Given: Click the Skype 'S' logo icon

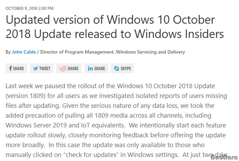Looking at the screenshot, I should click(117, 69).
